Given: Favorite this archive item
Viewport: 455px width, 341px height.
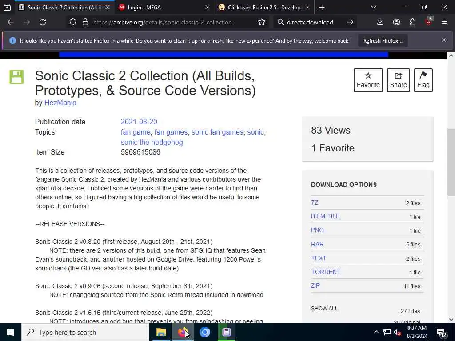Looking at the screenshot, I should [x=368, y=80].
